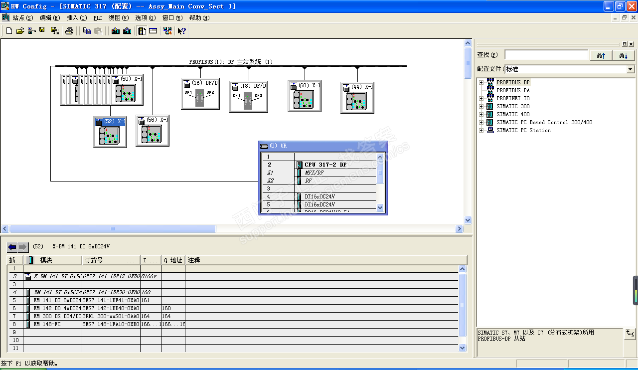Viewport: 638px width, 370px height.
Task: Toggle the hardware catalog panel icon
Action: point(142,31)
